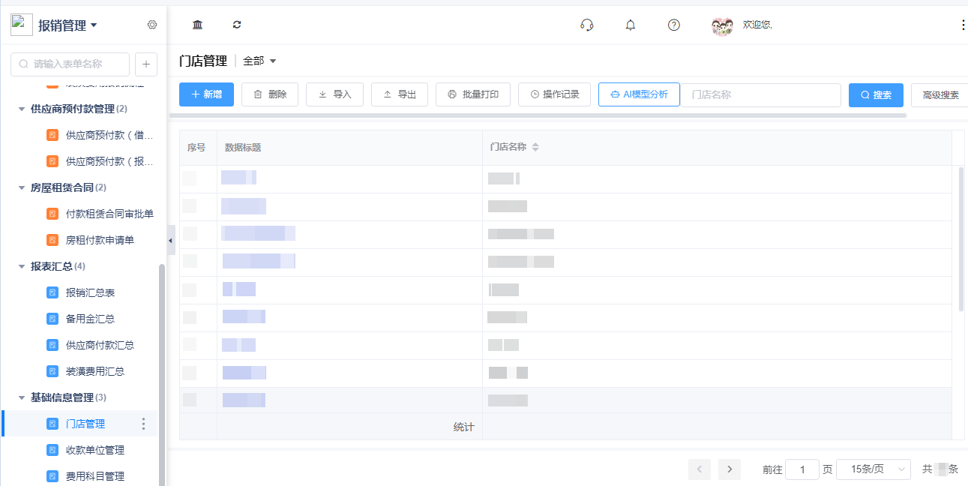This screenshot has height=486, width=968.
Task: Click the form icon beside 供应商付款汇总
Action: click(52, 345)
